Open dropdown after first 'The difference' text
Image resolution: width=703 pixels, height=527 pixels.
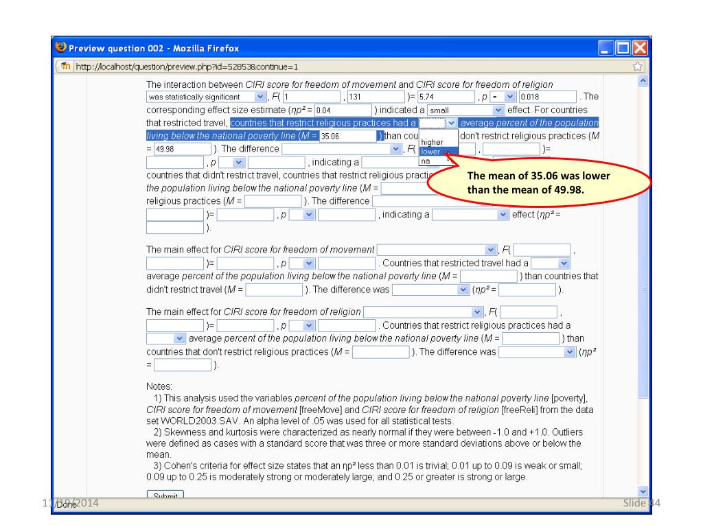coord(342,149)
